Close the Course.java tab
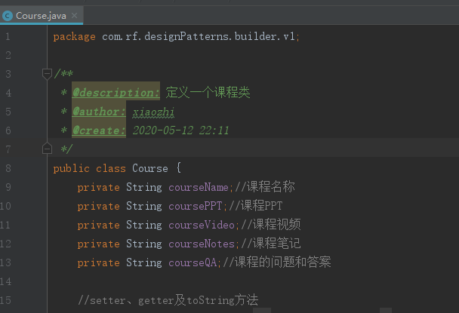Image resolution: width=459 pixels, height=313 pixels. (x=74, y=16)
